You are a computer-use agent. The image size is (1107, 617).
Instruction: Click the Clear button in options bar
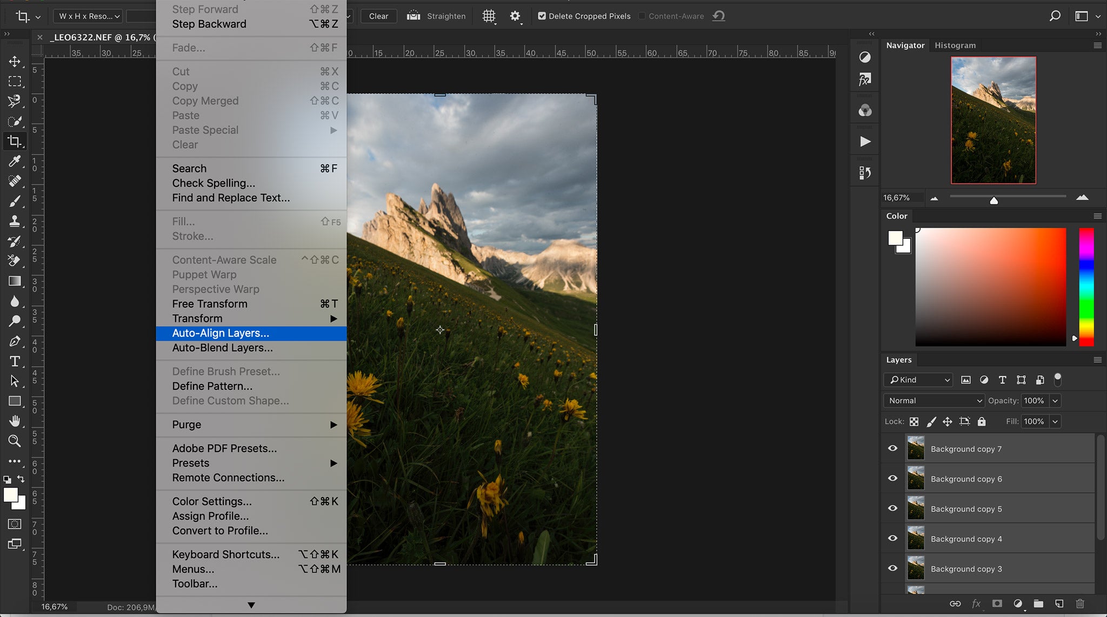378,16
